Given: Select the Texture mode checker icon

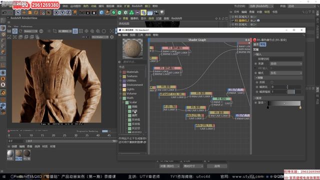Looking at the screenshot, I should [x=3, y=34].
